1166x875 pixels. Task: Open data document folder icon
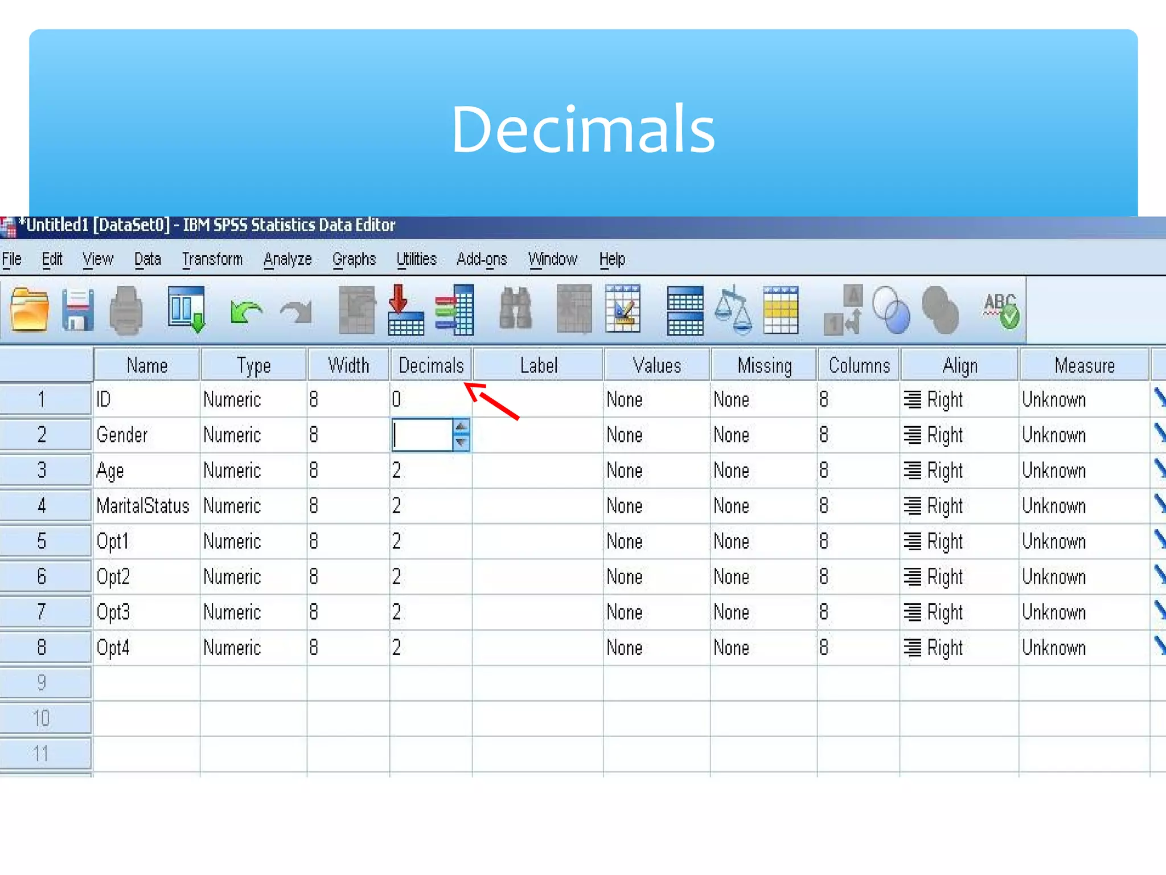click(x=29, y=309)
